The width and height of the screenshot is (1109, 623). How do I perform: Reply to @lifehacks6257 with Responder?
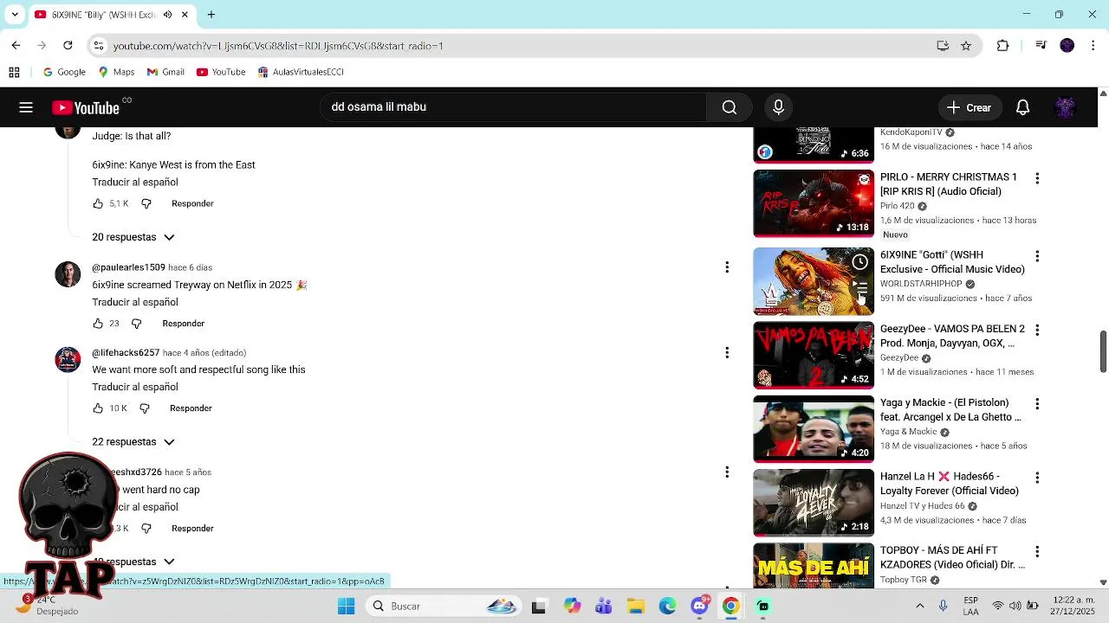[x=191, y=408]
